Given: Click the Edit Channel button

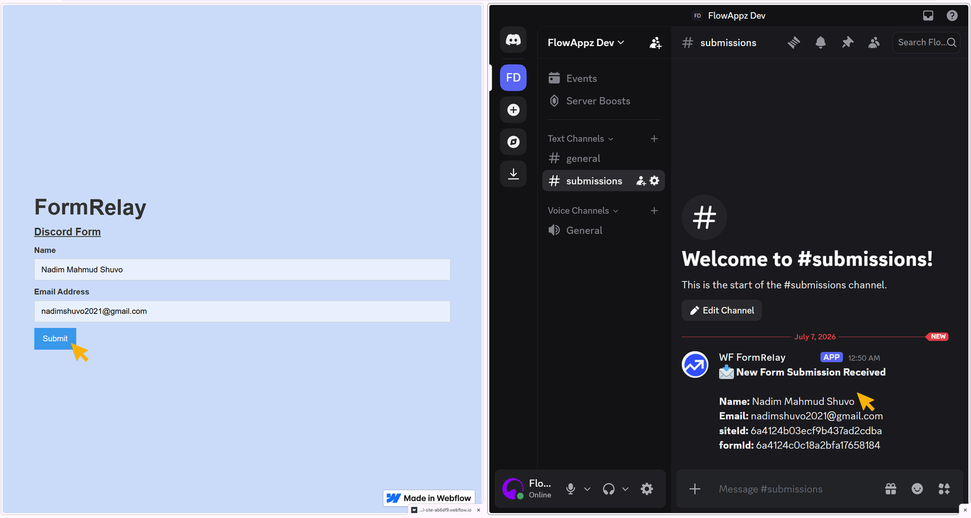Looking at the screenshot, I should click(722, 310).
